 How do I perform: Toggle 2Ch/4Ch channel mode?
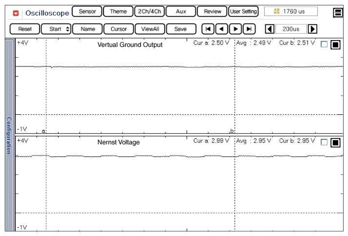click(149, 11)
